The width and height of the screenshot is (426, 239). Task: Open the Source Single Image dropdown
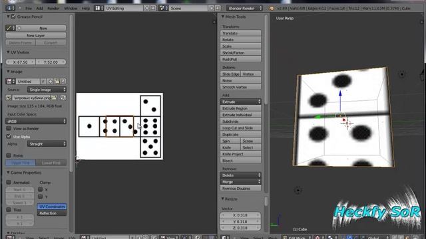[47, 90]
